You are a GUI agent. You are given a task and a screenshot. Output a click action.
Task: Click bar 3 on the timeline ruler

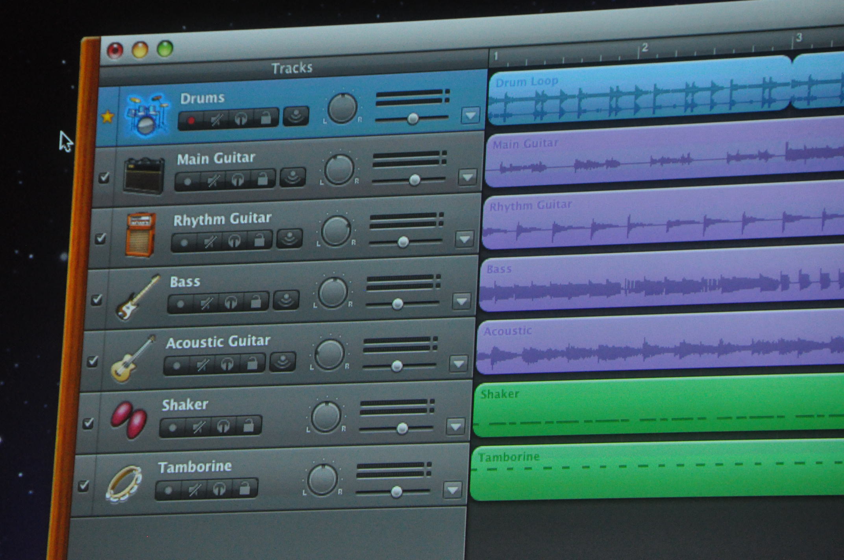798,37
